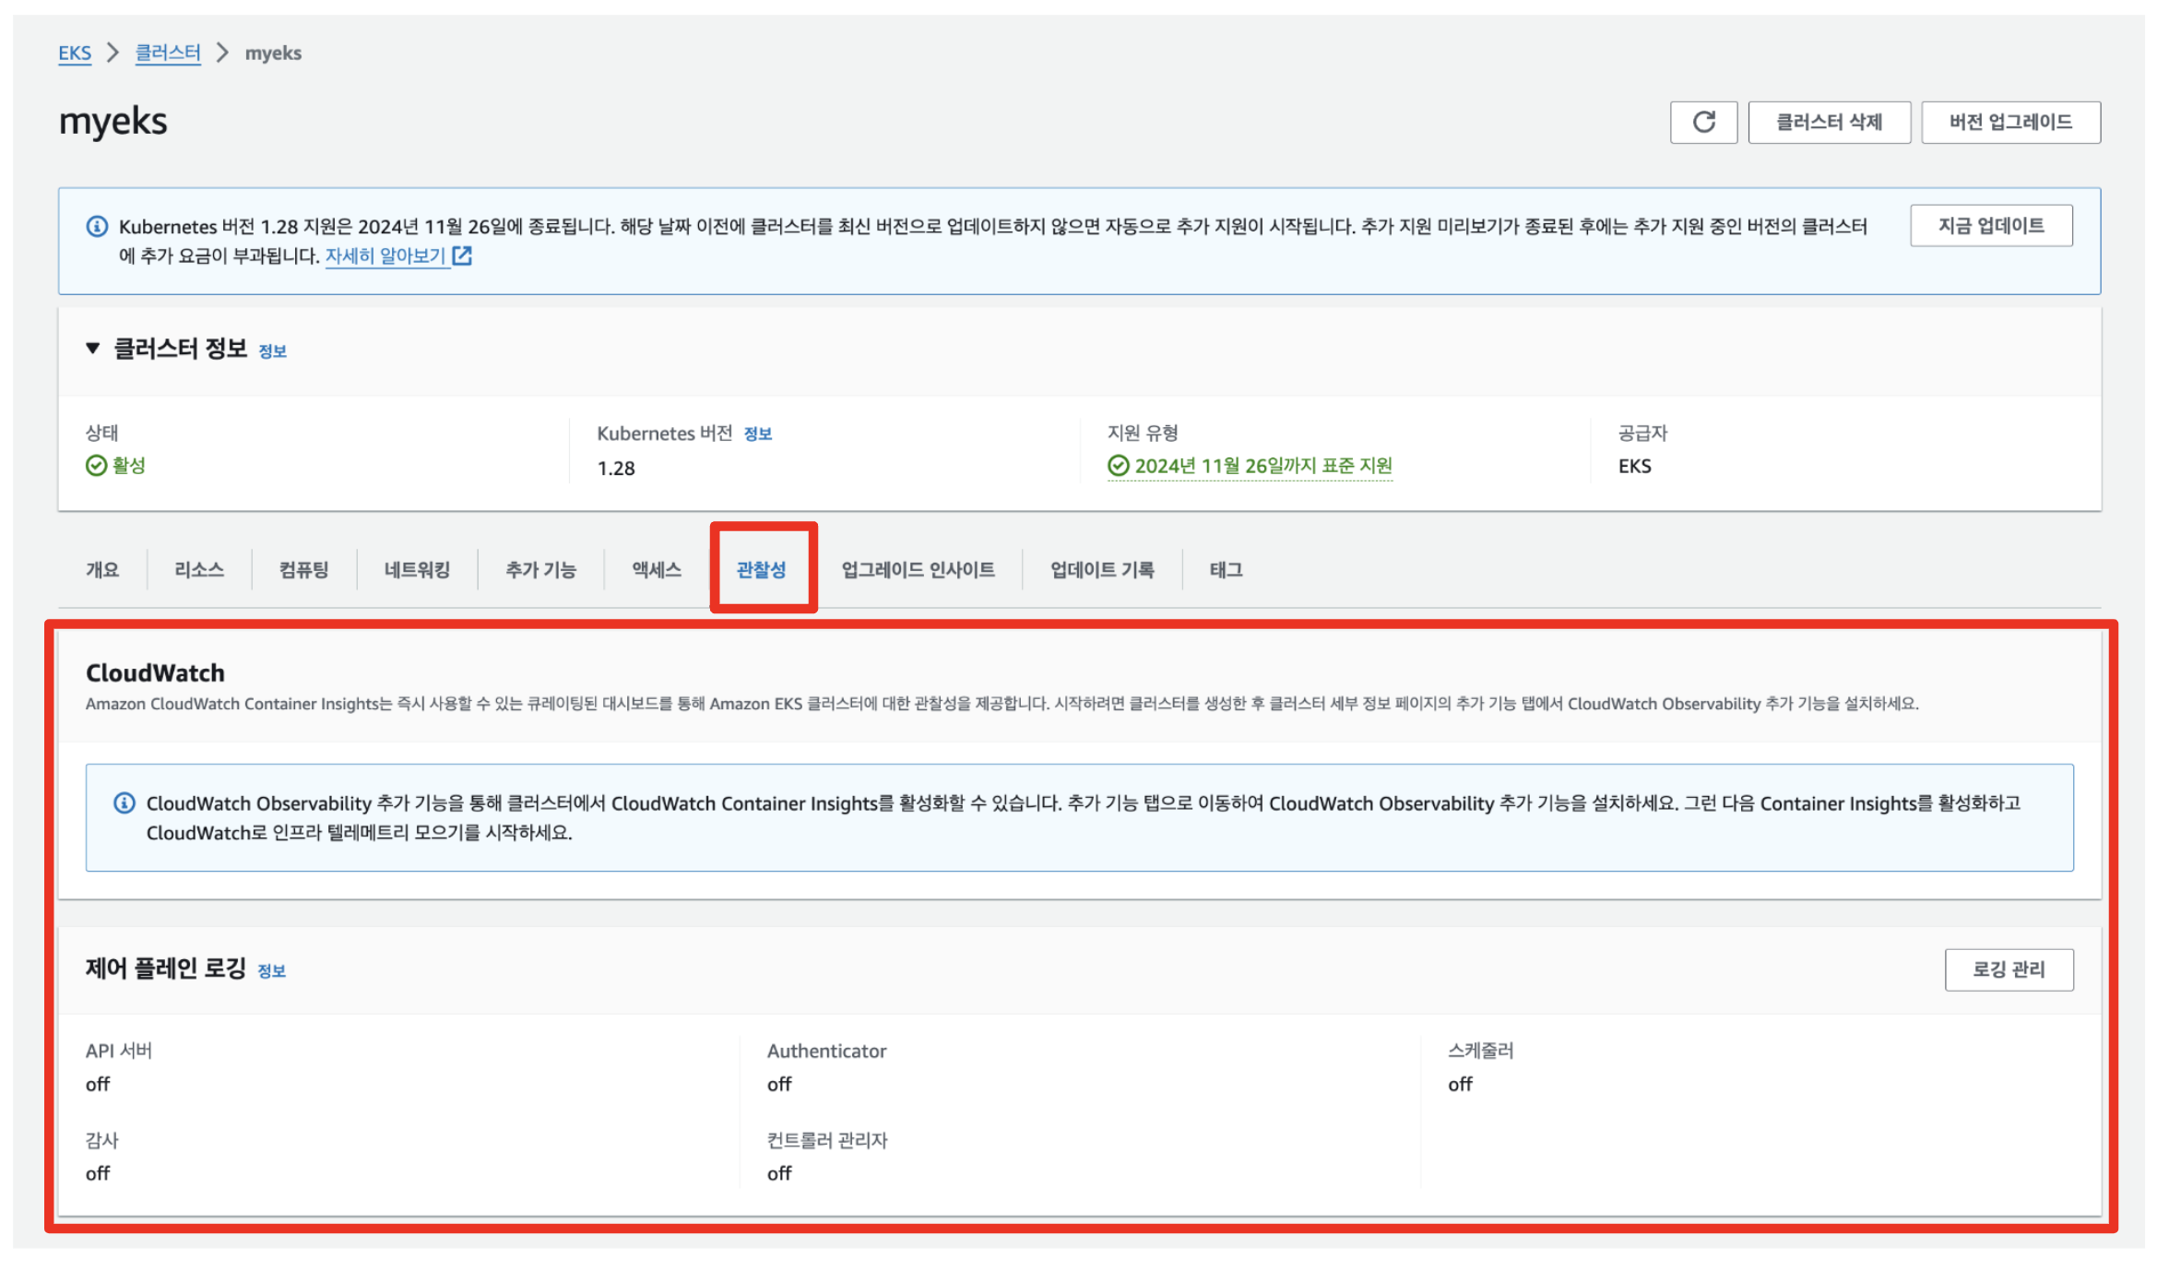This screenshot has height=1271, width=2169.
Task: Click the refresh icon button
Action: coord(1702,122)
